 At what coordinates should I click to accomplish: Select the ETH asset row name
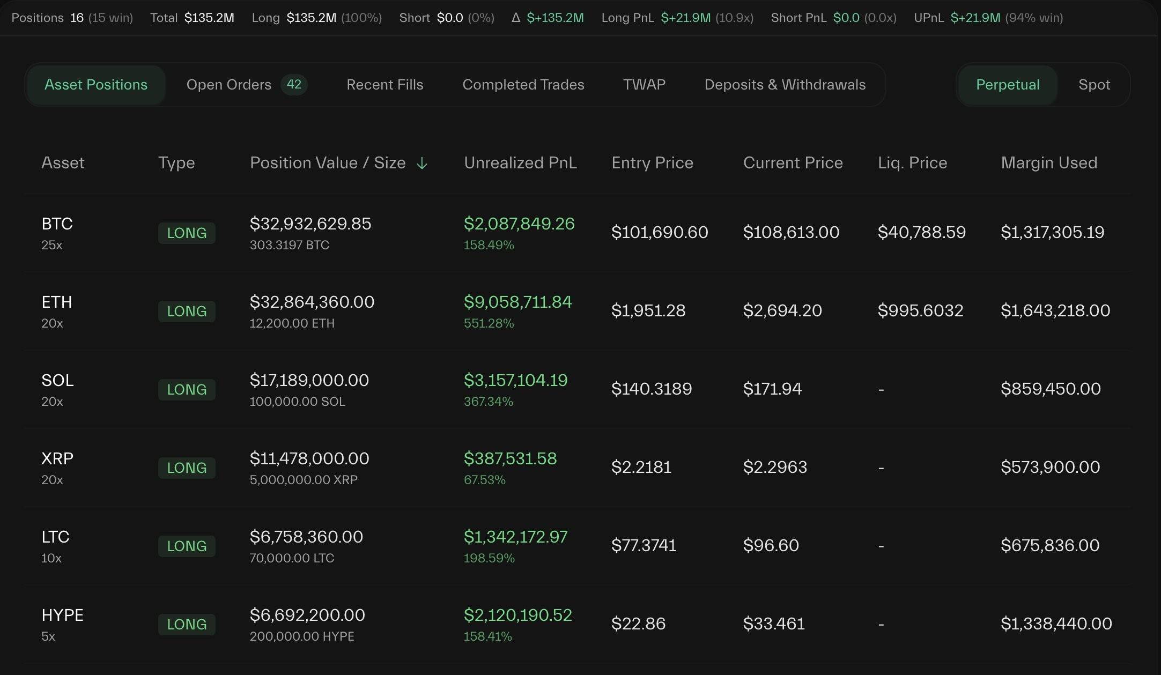click(56, 302)
